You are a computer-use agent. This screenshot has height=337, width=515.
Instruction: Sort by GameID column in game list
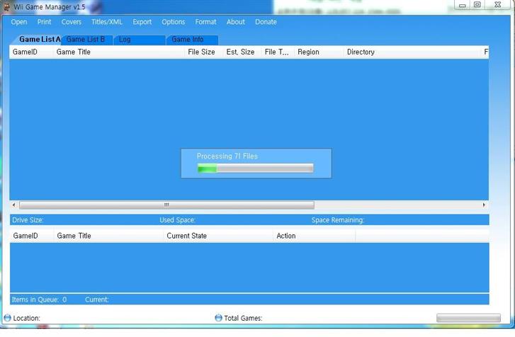point(31,52)
